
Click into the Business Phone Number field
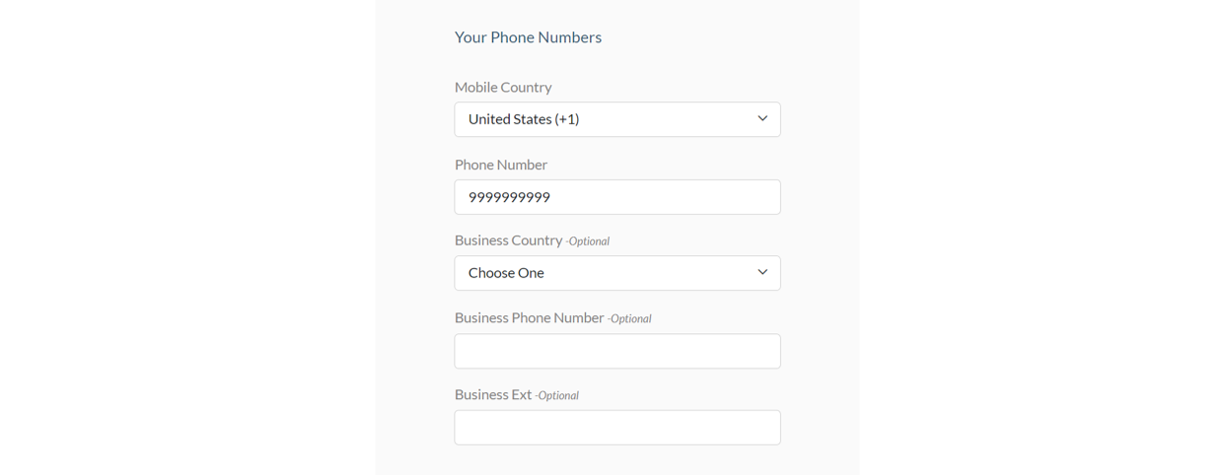(x=616, y=351)
